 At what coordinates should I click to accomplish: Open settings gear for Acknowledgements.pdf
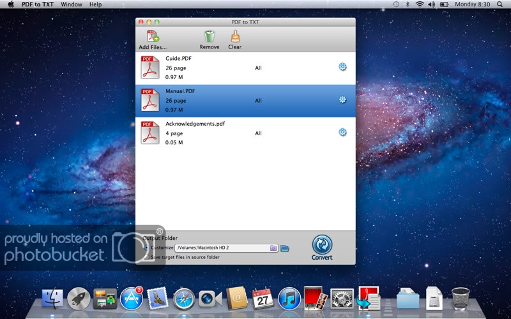point(342,132)
